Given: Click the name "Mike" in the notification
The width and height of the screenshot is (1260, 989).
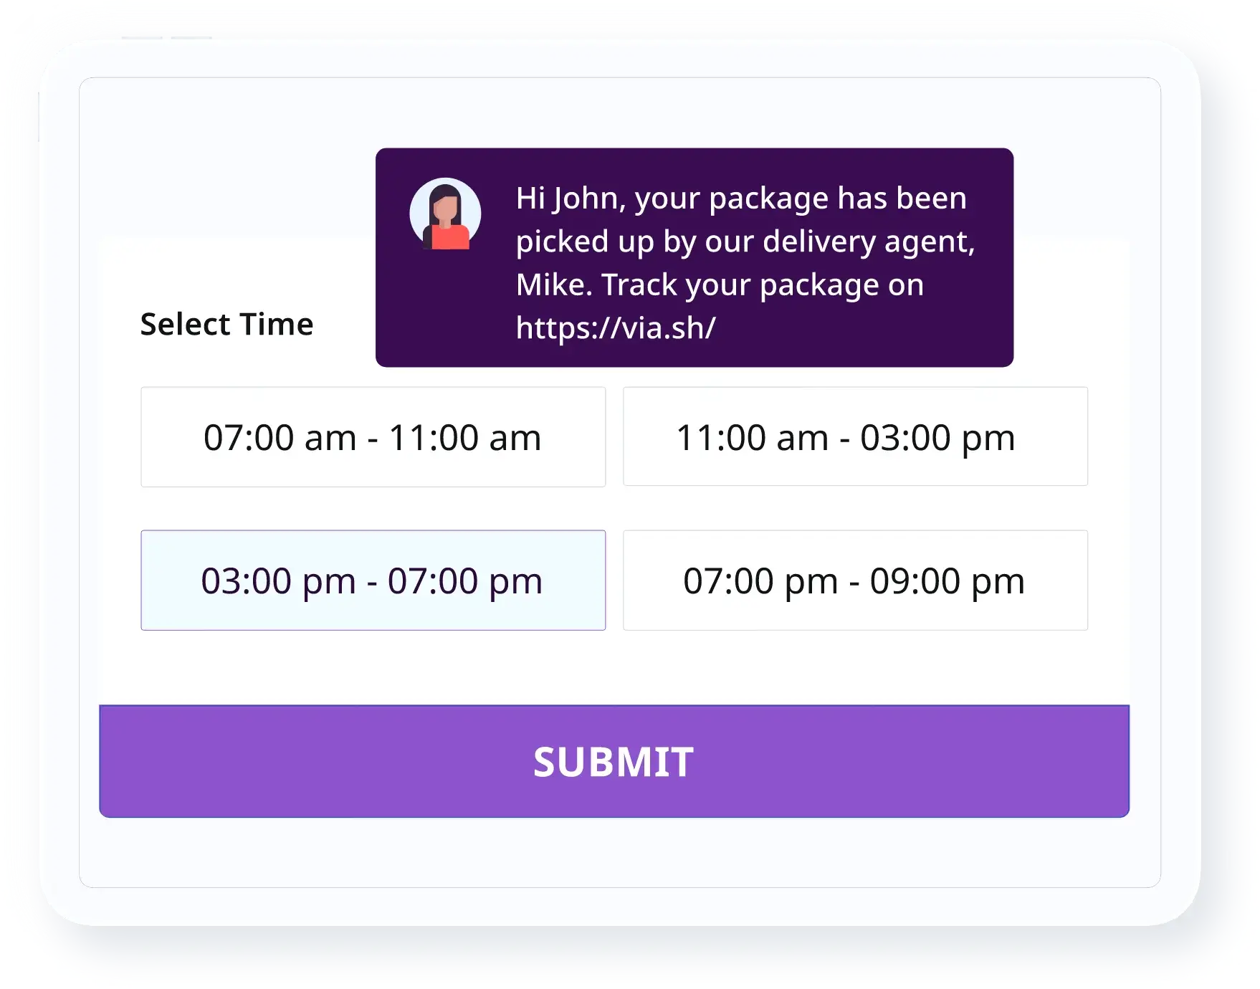Looking at the screenshot, I should (x=553, y=285).
